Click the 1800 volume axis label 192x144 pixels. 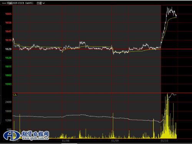coord(8,111)
